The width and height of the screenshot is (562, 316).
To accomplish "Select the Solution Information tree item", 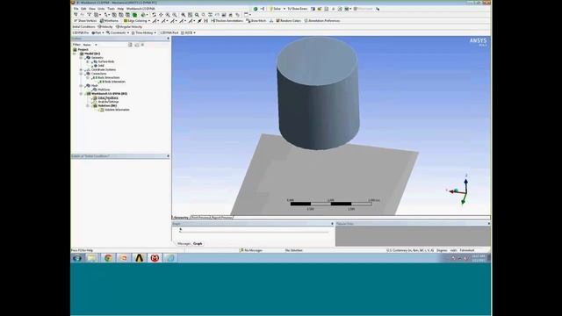I will [117, 110].
